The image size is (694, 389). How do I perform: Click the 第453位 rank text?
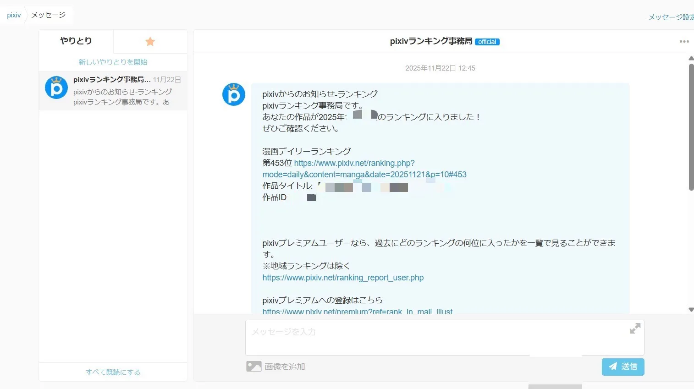click(277, 163)
